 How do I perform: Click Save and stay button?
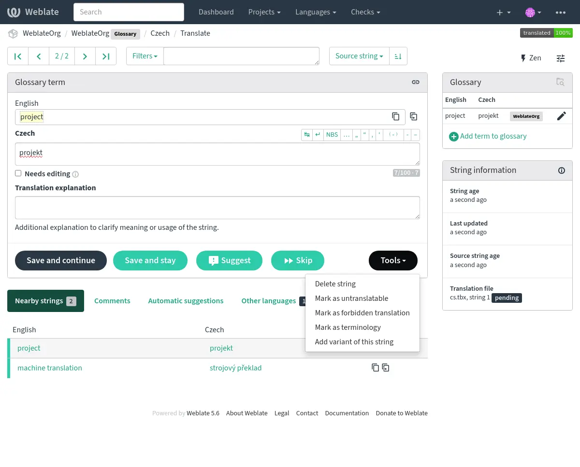pyautogui.click(x=150, y=260)
